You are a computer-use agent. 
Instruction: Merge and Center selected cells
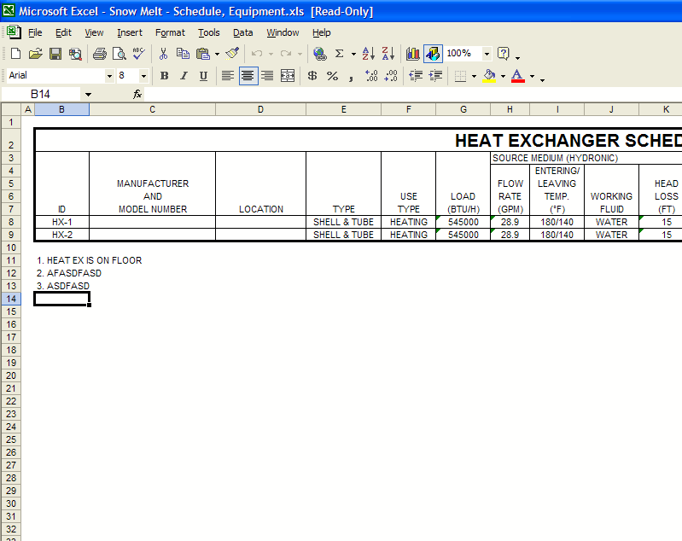click(288, 76)
